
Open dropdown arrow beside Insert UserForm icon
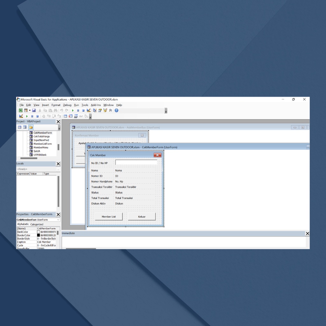(x=30, y=110)
